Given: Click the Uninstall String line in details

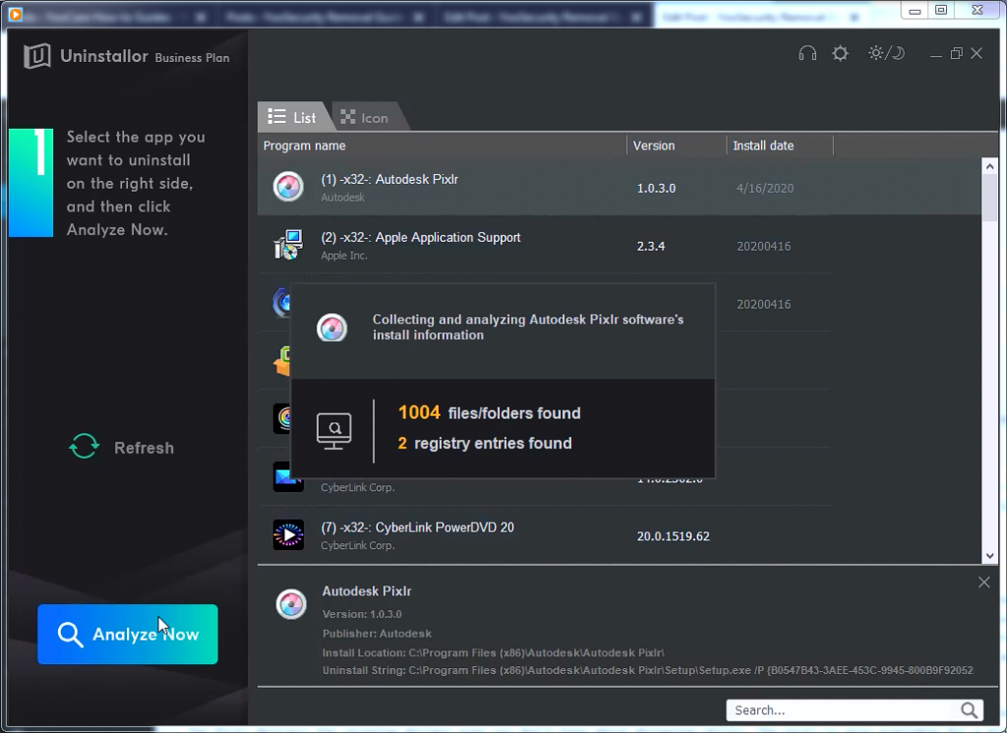Looking at the screenshot, I should coord(647,670).
